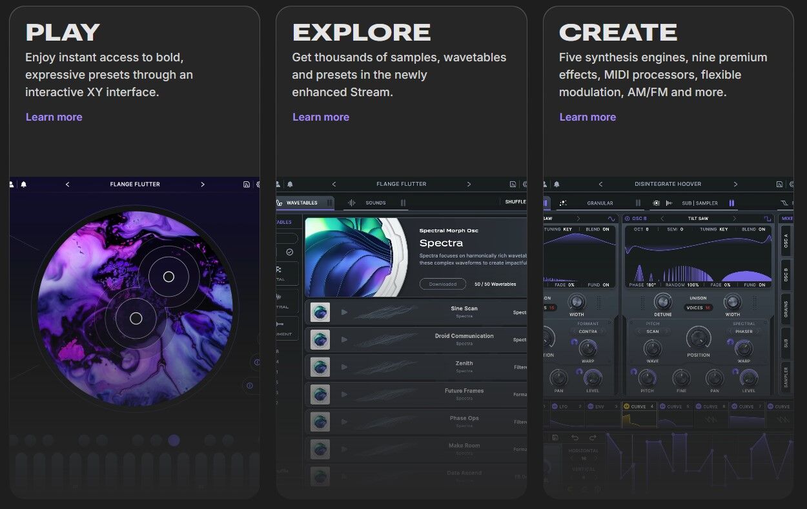Click the Sine Scan row thumbnail
807x509 pixels.
[x=320, y=312]
